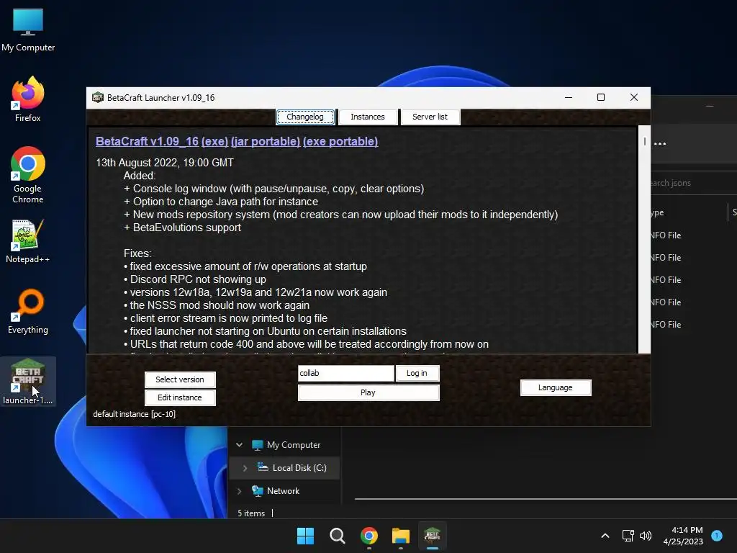The image size is (737, 553).
Task: Open Google Chrome desktop shortcut
Action: (28, 175)
